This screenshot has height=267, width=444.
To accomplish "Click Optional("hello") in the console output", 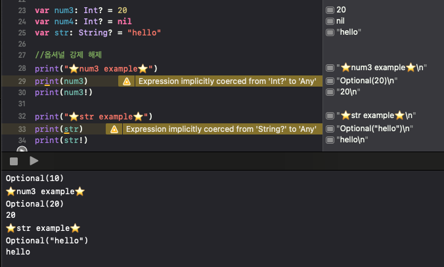I will point(47,240).
